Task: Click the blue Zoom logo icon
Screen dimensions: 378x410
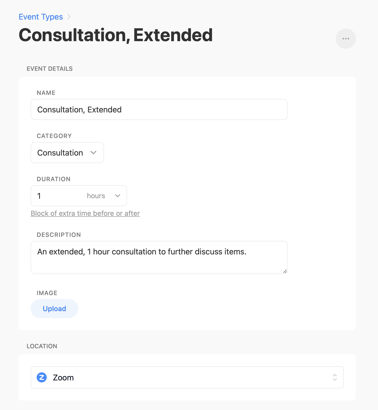Action: tap(42, 377)
